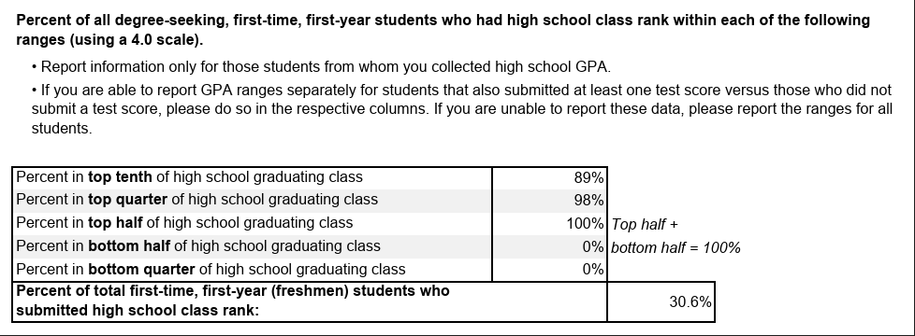This screenshot has height=336, width=915.
Task: Select the 100% top half value cell
Action: (x=549, y=224)
